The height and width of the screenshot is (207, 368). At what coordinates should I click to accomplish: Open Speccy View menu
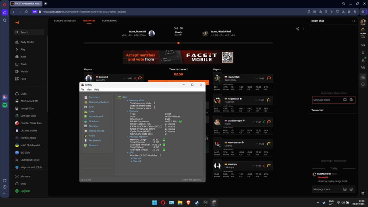(x=89, y=90)
